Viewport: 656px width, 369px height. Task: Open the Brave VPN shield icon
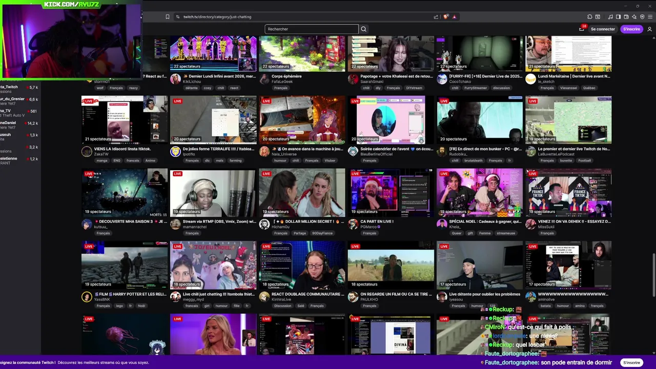point(642,16)
